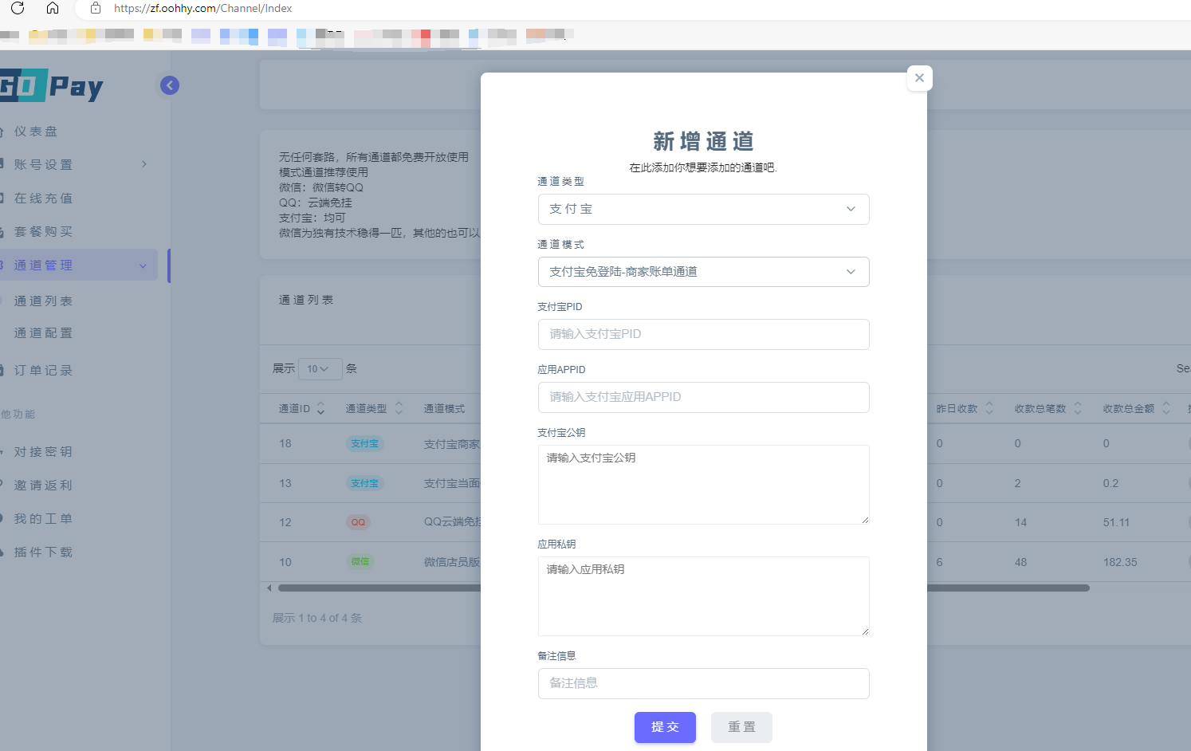The image size is (1191, 751).
Task: Select 通道列表 submenu item
Action: coord(43,301)
